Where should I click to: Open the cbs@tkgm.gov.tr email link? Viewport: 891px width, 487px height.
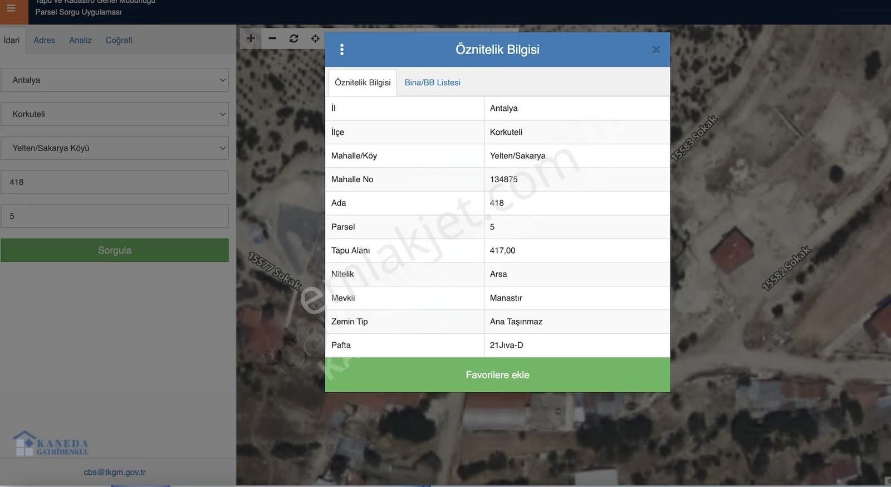(115, 472)
